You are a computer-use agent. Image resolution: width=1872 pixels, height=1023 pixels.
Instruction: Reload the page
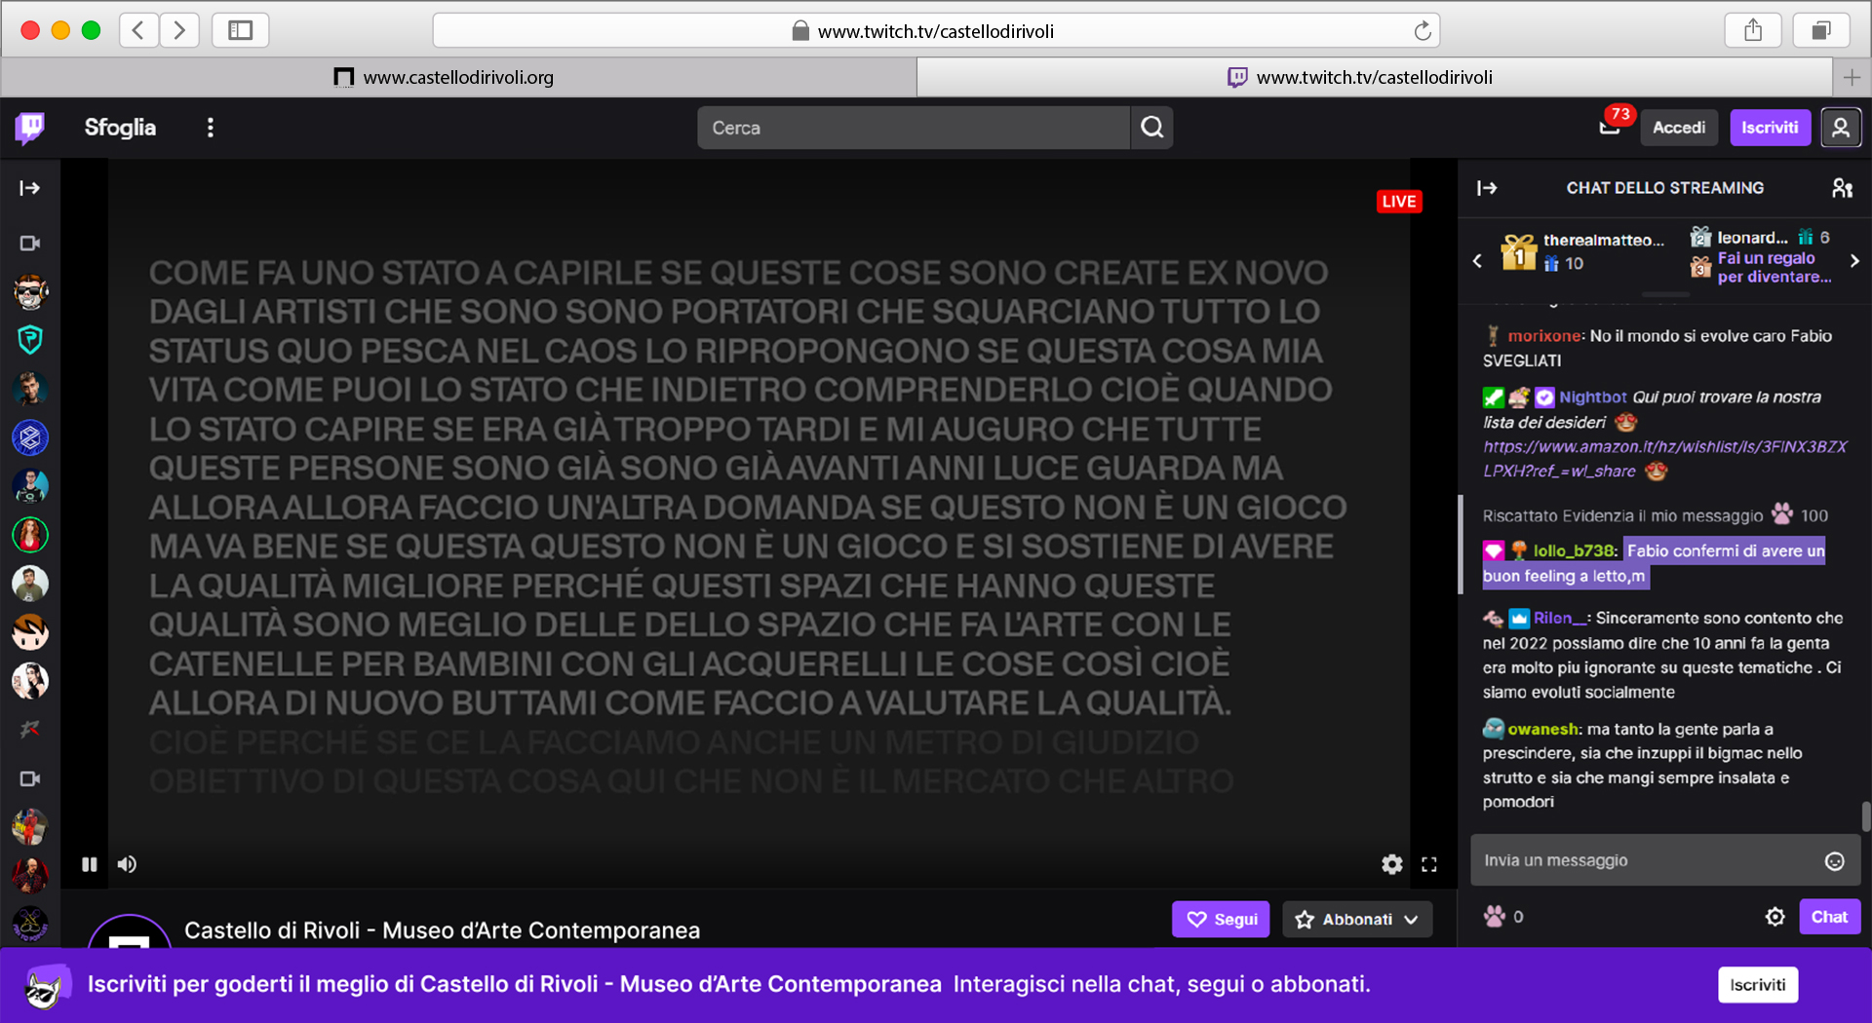tap(1423, 31)
